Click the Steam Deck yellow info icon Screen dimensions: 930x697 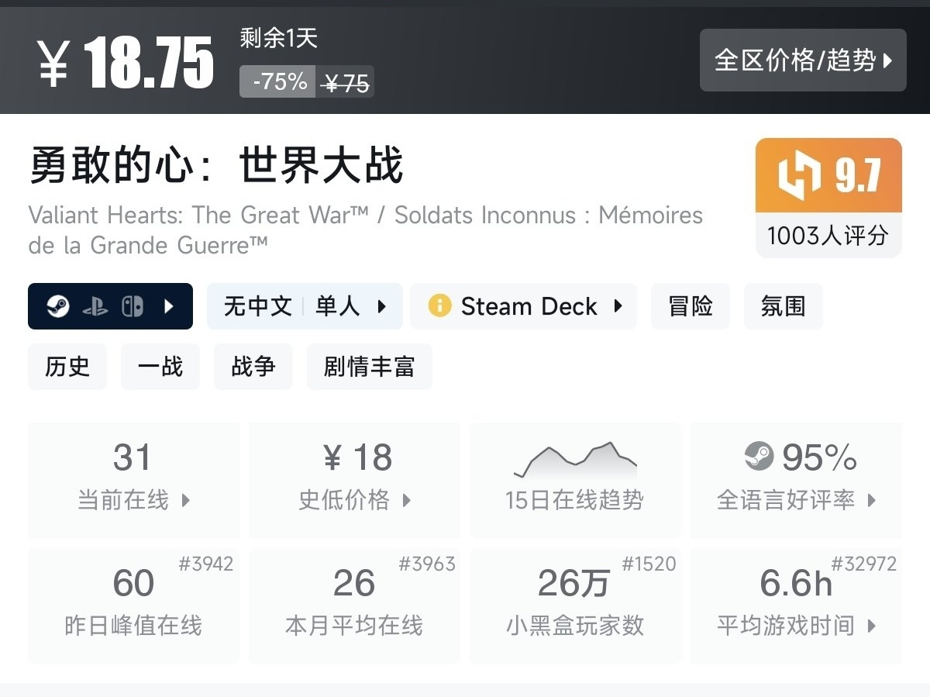[439, 306]
